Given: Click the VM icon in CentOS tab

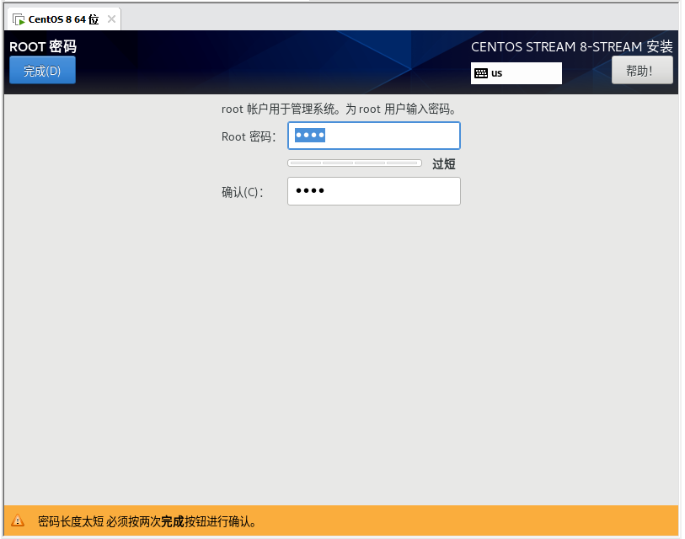Looking at the screenshot, I should (19, 19).
